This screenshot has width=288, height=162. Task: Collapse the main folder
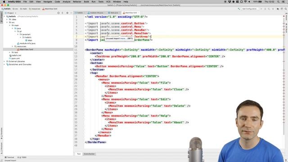(10, 25)
